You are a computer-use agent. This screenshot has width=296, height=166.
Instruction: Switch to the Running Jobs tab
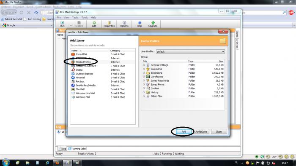tap(77, 149)
